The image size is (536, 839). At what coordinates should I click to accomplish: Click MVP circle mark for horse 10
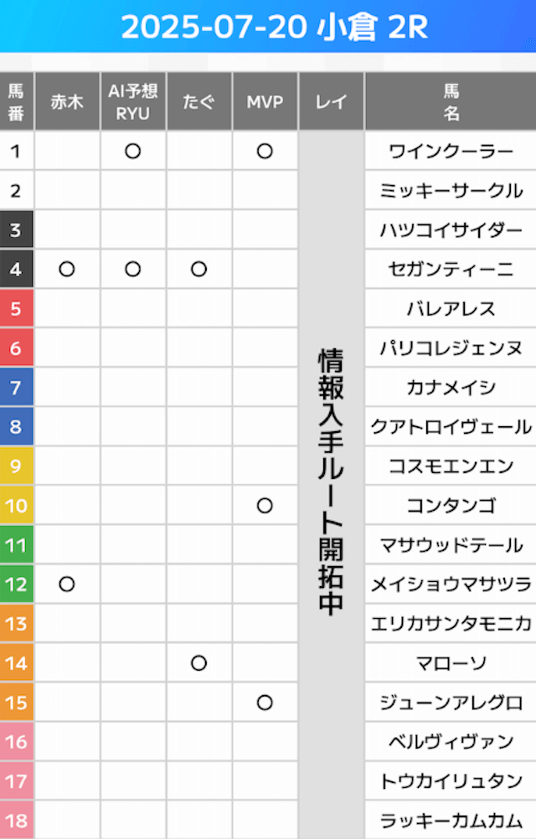[x=265, y=506]
